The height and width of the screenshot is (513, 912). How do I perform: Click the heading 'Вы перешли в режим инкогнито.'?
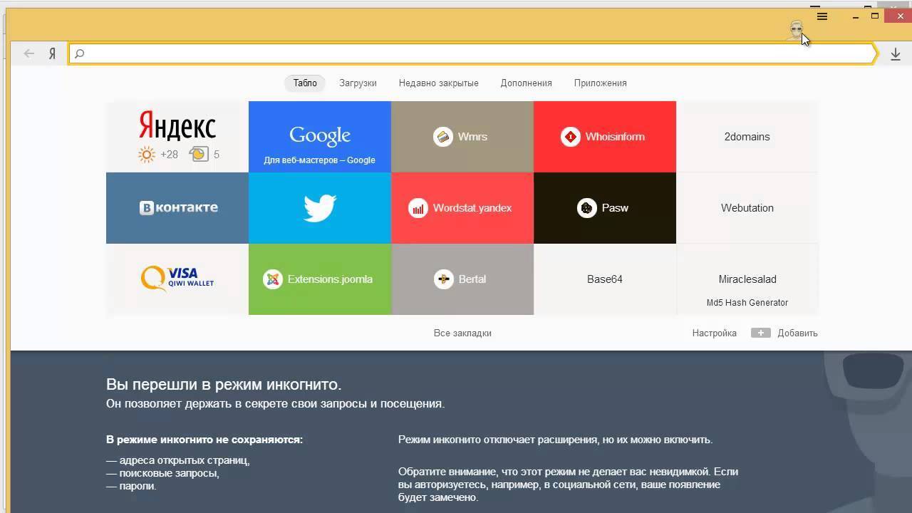pos(224,385)
